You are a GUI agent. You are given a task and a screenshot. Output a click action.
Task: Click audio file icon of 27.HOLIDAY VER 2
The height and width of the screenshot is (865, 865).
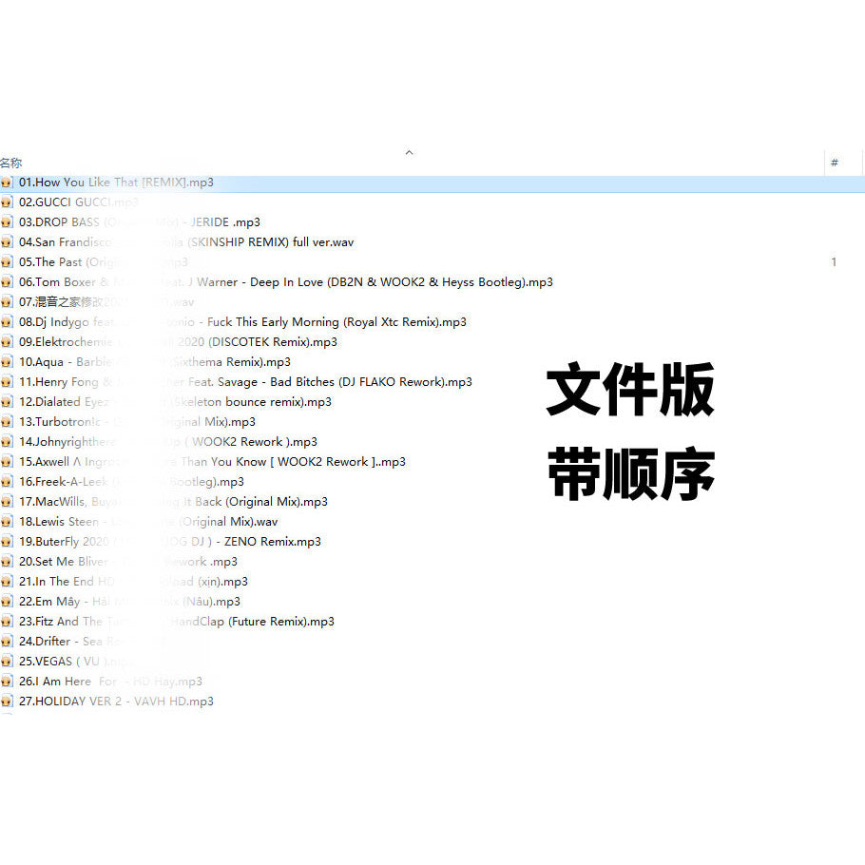point(7,702)
